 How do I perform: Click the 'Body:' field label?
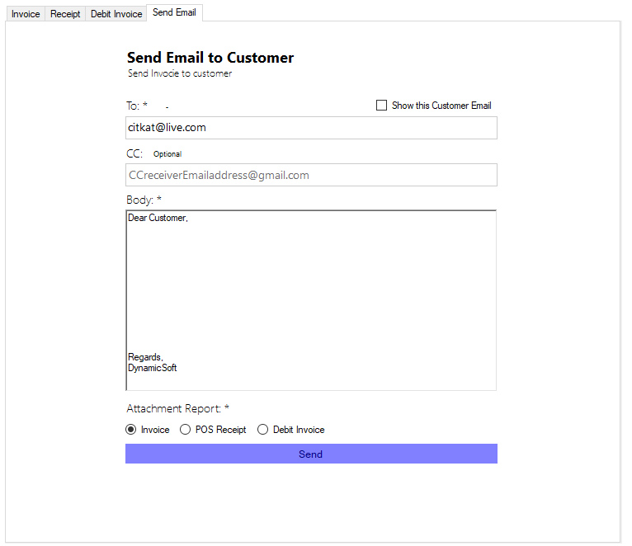point(140,200)
